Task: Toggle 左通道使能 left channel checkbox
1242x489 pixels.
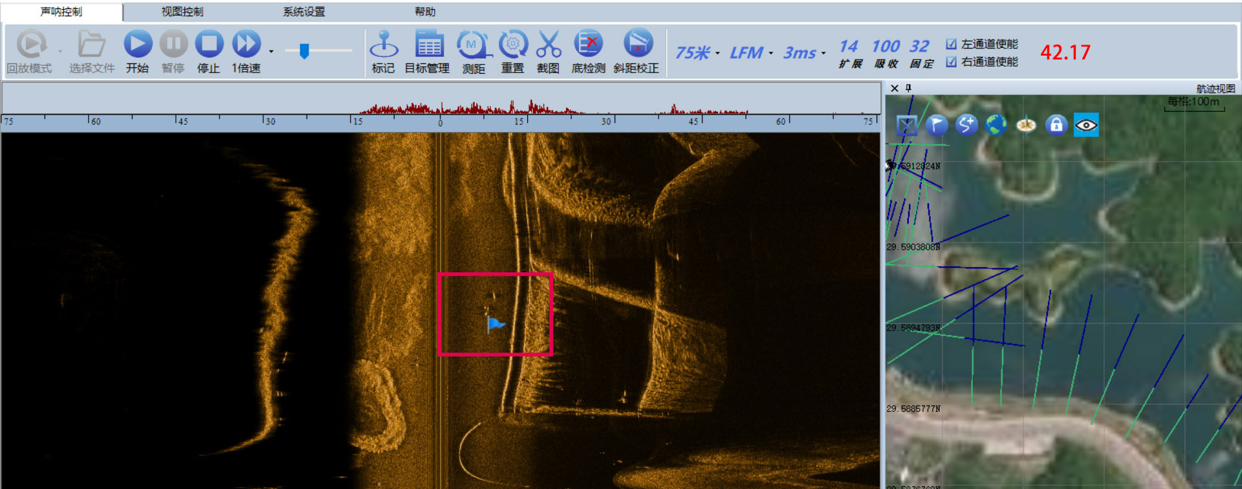Action: [951, 44]
